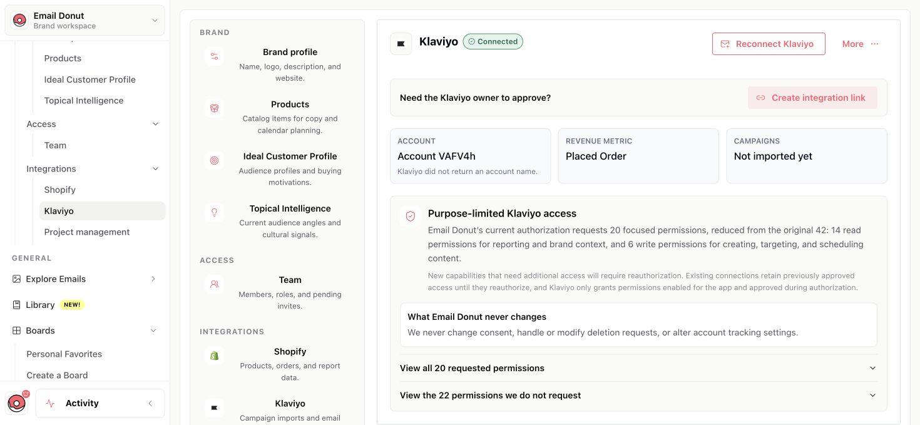Click the Topical Intelligence lightbulb icon
This screenshot has height=425, width=920.
(214, 212)
